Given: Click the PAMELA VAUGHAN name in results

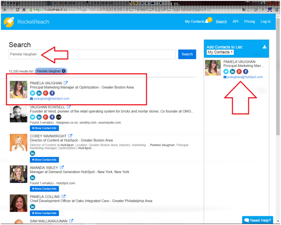Looking at the screenshot, I should [46, 83].
